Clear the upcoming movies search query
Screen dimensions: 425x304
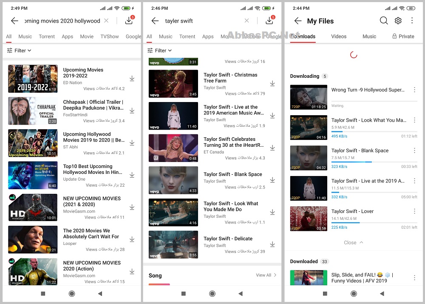pos(106,20)
